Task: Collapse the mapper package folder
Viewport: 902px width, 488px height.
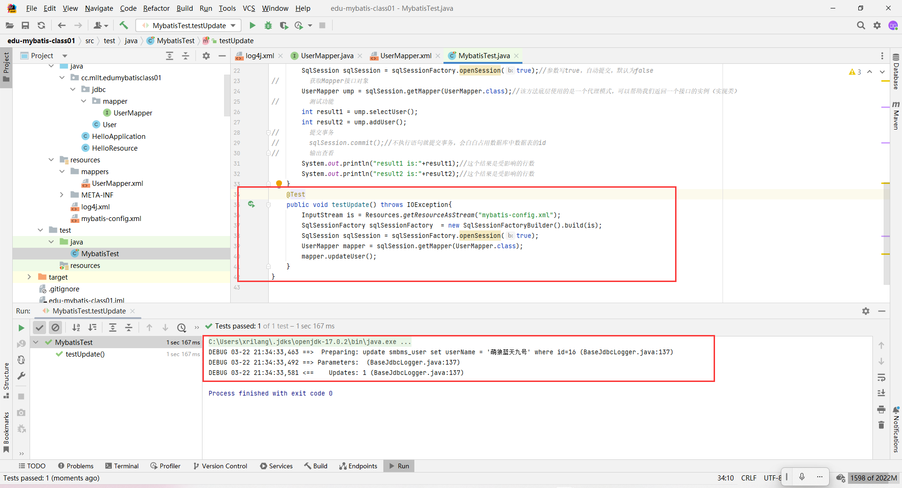Action: coord(84,101)
